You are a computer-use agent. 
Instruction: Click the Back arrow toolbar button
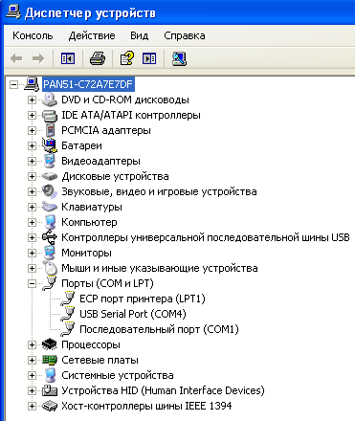(x=16, y=58)
